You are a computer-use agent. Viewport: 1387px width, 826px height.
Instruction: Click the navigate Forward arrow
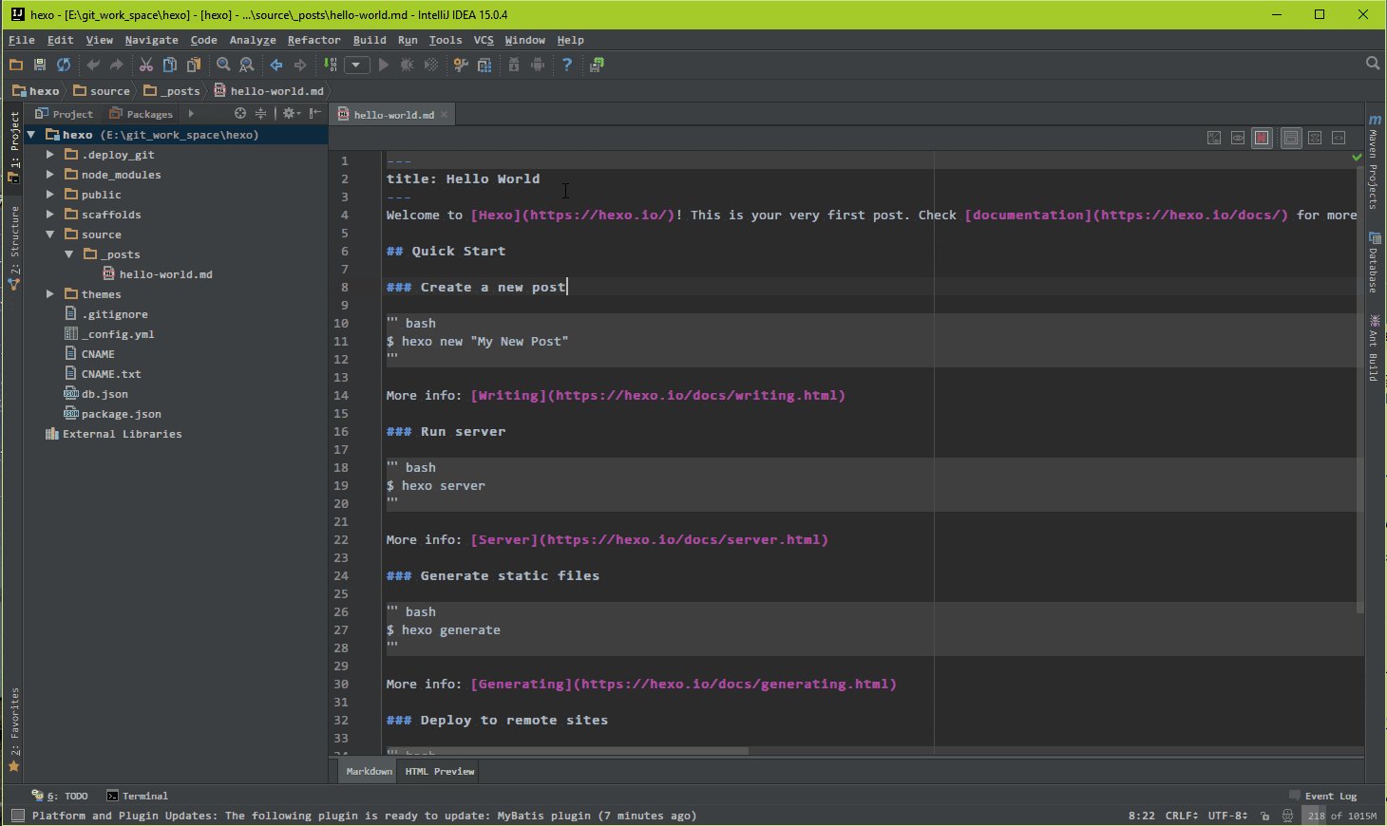click(300, 65)
